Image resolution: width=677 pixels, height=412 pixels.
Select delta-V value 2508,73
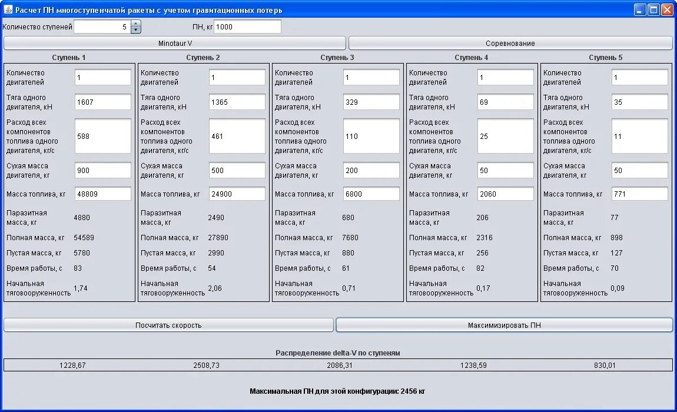tap(207, 366)
